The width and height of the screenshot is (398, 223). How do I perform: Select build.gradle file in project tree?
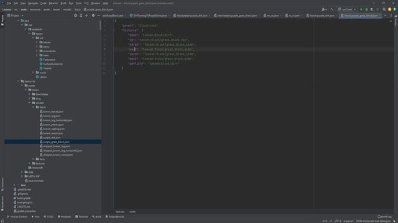[x=24, y=198]
